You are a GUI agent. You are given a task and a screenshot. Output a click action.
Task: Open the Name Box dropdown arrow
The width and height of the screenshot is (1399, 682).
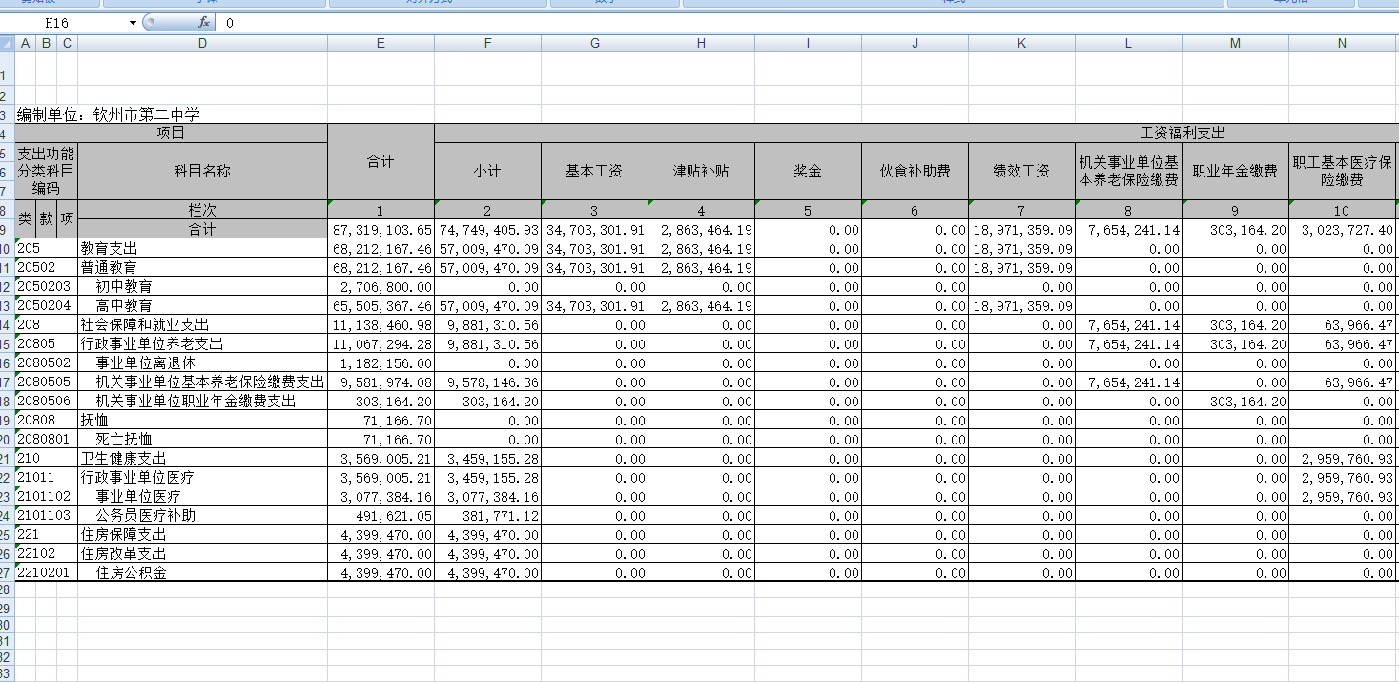(133, 22)
